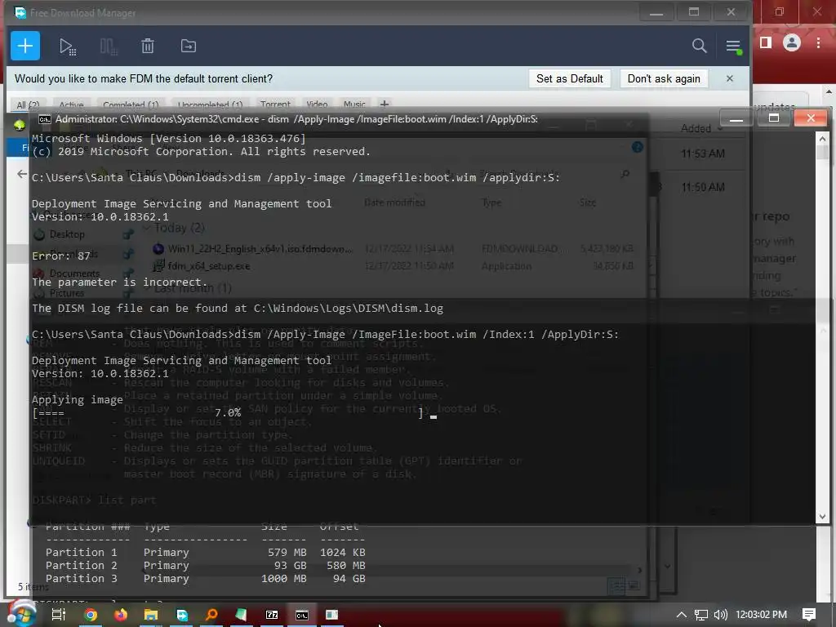Open Chrome profile avatar
836x627 pixels.
792,42
